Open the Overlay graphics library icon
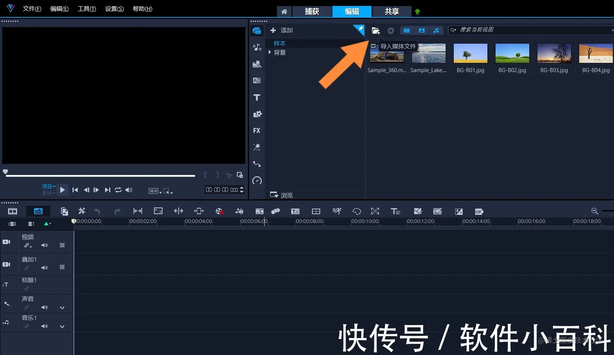This screenshot has height=355, width=614. 257,114
